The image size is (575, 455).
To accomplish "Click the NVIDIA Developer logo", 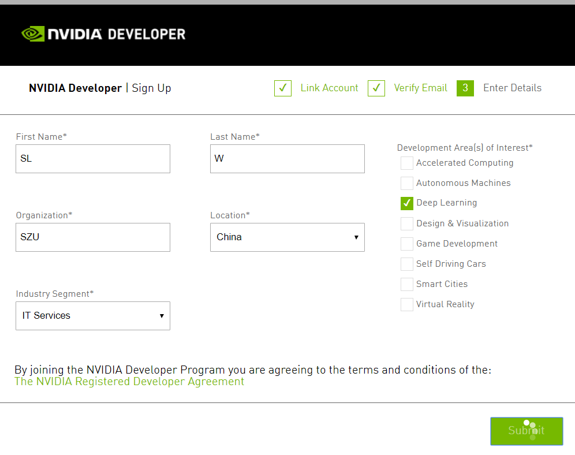I will point(103,34).
